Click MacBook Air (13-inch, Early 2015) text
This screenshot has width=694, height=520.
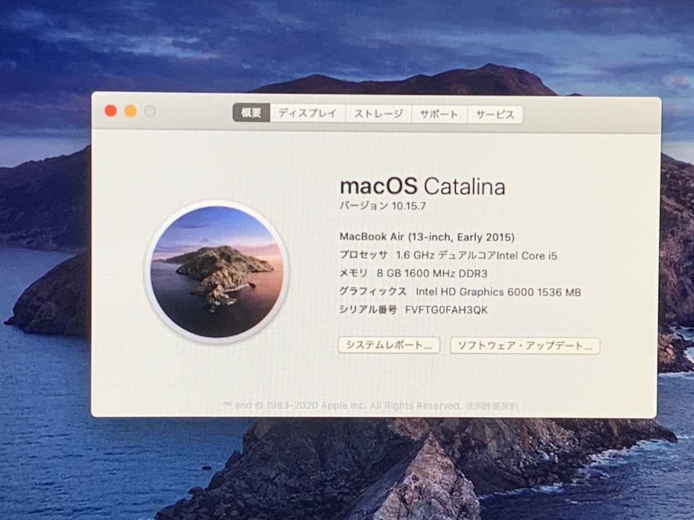(427, 236)
